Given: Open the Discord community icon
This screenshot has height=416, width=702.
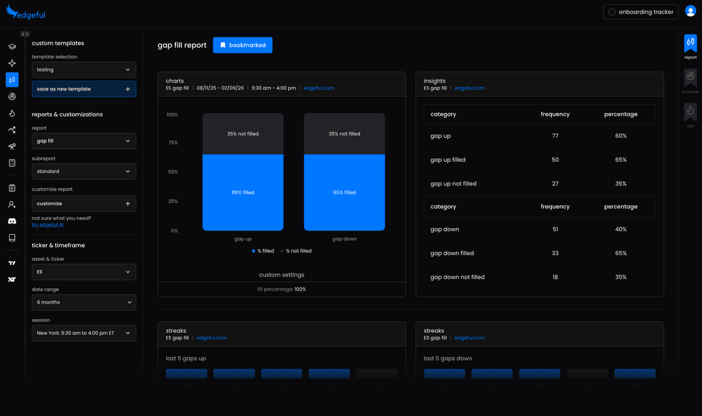Looking at the screenshot, I should tap(12, 220).
